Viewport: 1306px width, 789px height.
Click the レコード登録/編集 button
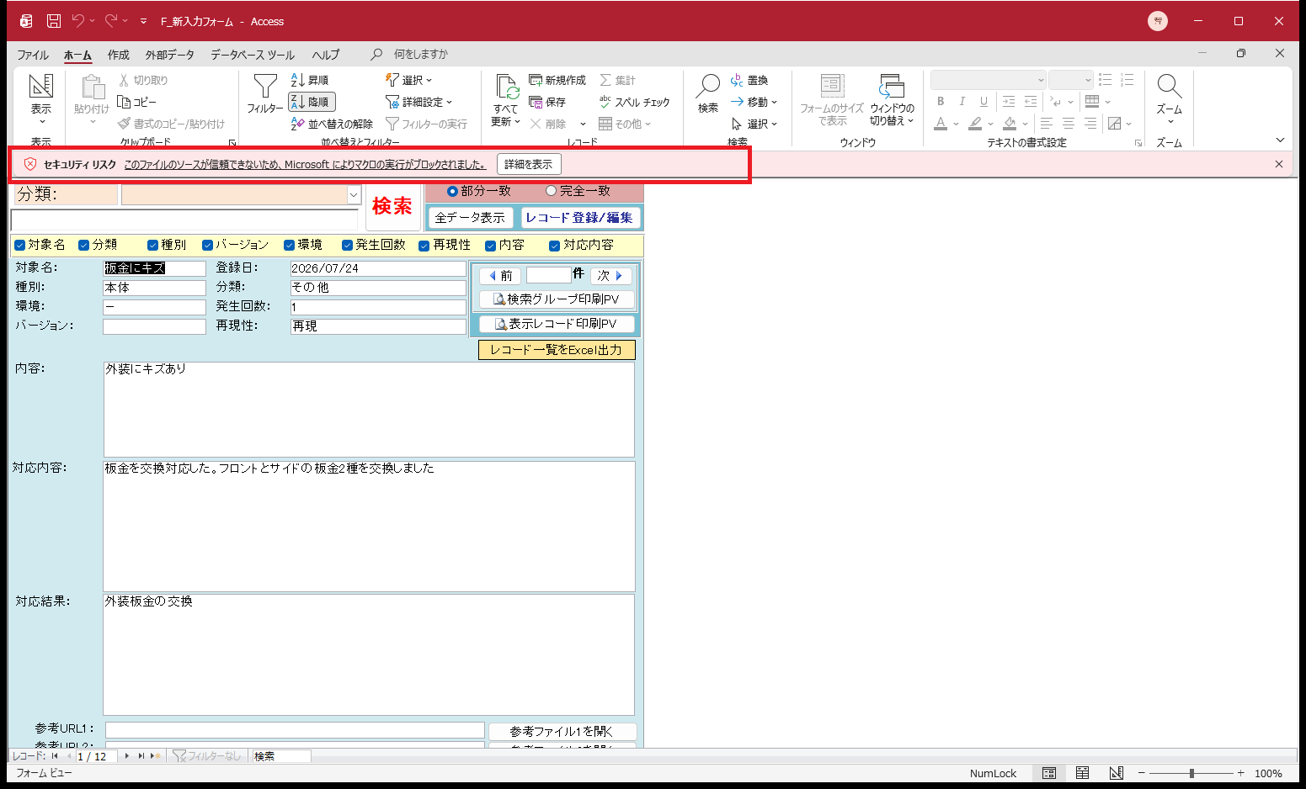[x=579, y=218]
